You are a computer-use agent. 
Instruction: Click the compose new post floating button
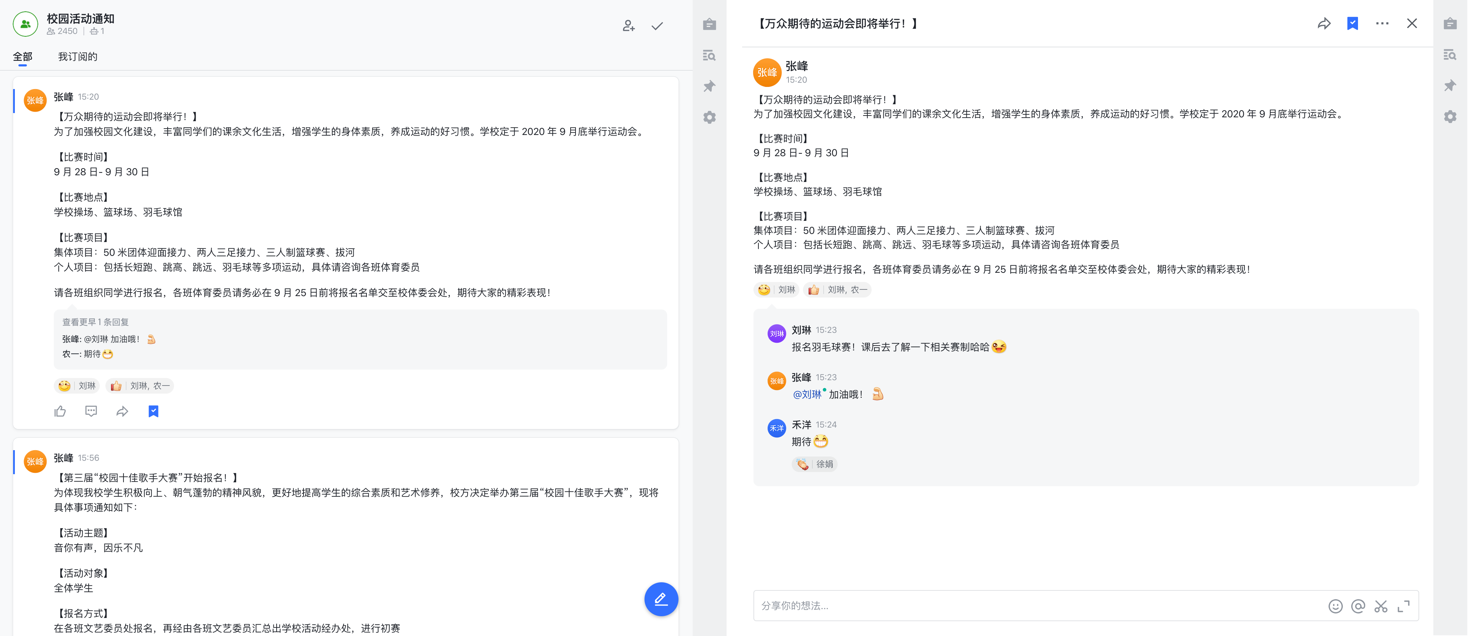[661, 599]
